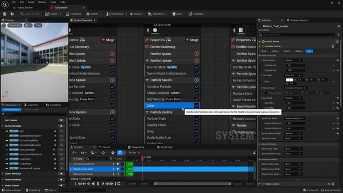Viewport: 343px width, 193px height.
Task: Open the Simulation dropdown in toolbar
Action: [x=157, y=14]
